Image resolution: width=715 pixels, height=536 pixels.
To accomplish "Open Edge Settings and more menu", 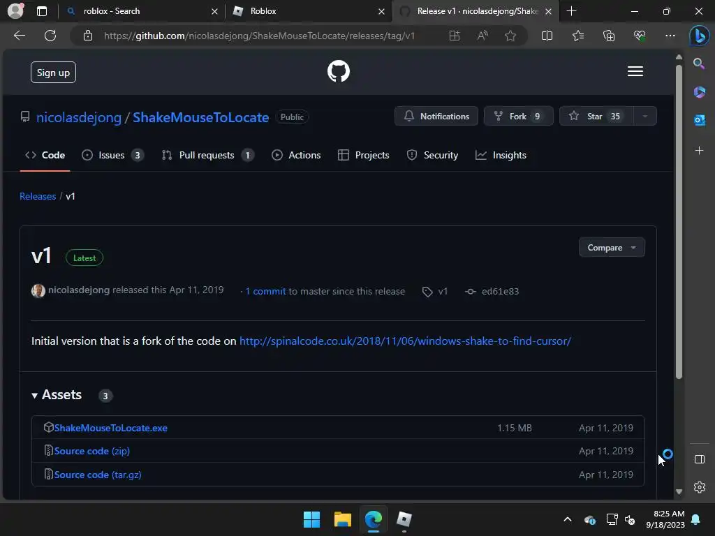I will pos(670,36).
